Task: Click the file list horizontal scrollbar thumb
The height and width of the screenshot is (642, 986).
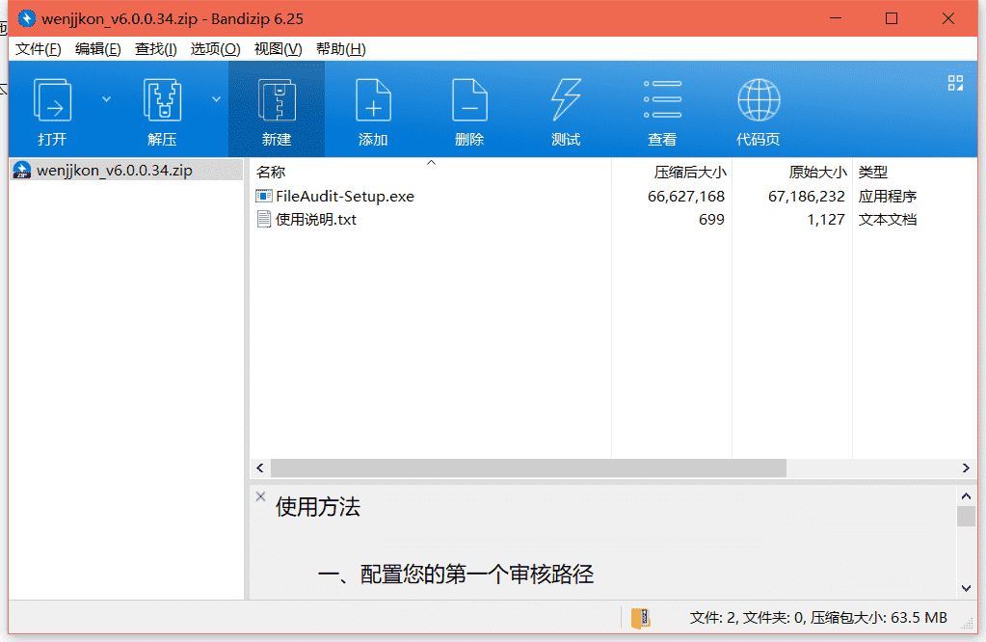Action: (528, 468)
